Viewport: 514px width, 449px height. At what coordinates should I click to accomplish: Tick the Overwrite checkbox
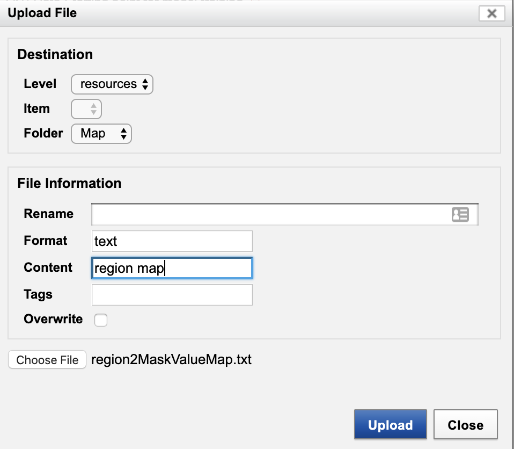(x=101, y=320)
